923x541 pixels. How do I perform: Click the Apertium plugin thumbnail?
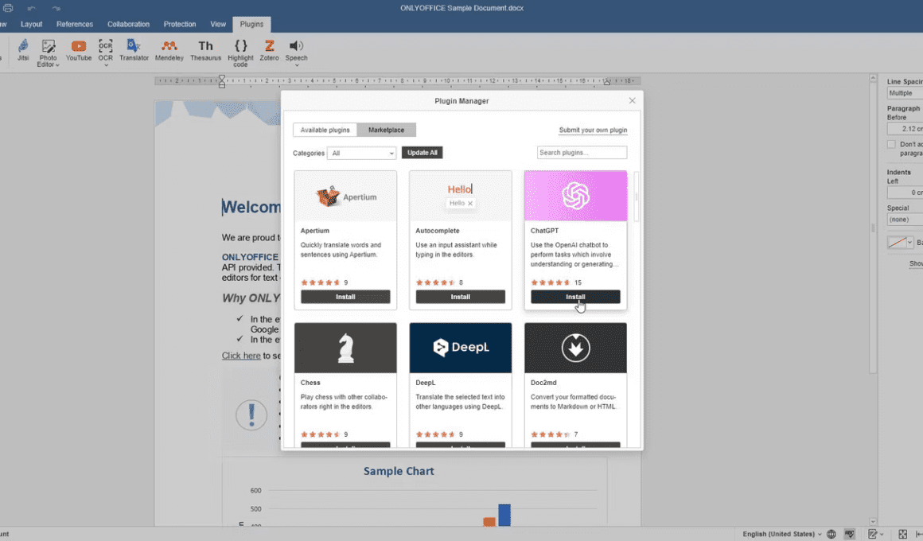pyautogui.click(x=345, y=196)
